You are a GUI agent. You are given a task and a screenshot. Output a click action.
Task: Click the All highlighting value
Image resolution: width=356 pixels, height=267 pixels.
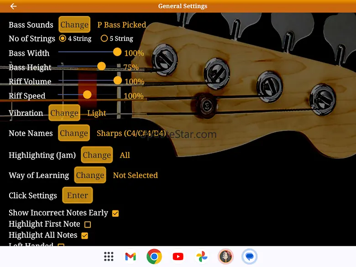pos(125,155)
